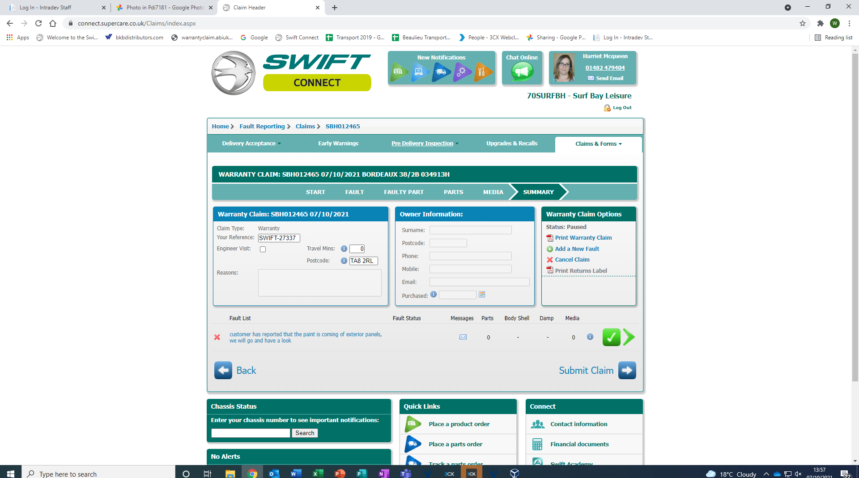Open the Purchased date calendar picker
This screenshot has height=478, width=859.
pos(482,295)
